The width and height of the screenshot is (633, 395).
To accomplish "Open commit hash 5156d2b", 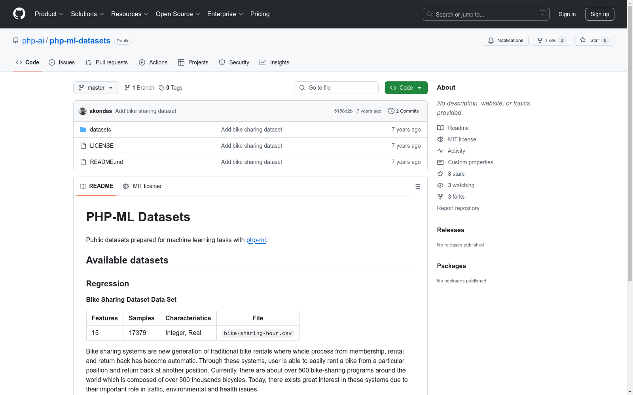I will pos(343,111).
